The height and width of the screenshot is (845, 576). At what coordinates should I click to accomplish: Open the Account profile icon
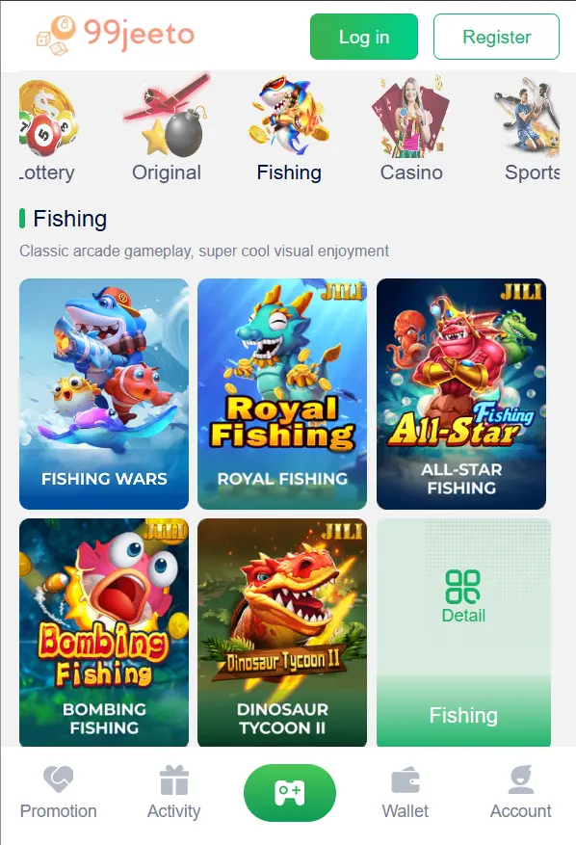(x=520, y=779)
